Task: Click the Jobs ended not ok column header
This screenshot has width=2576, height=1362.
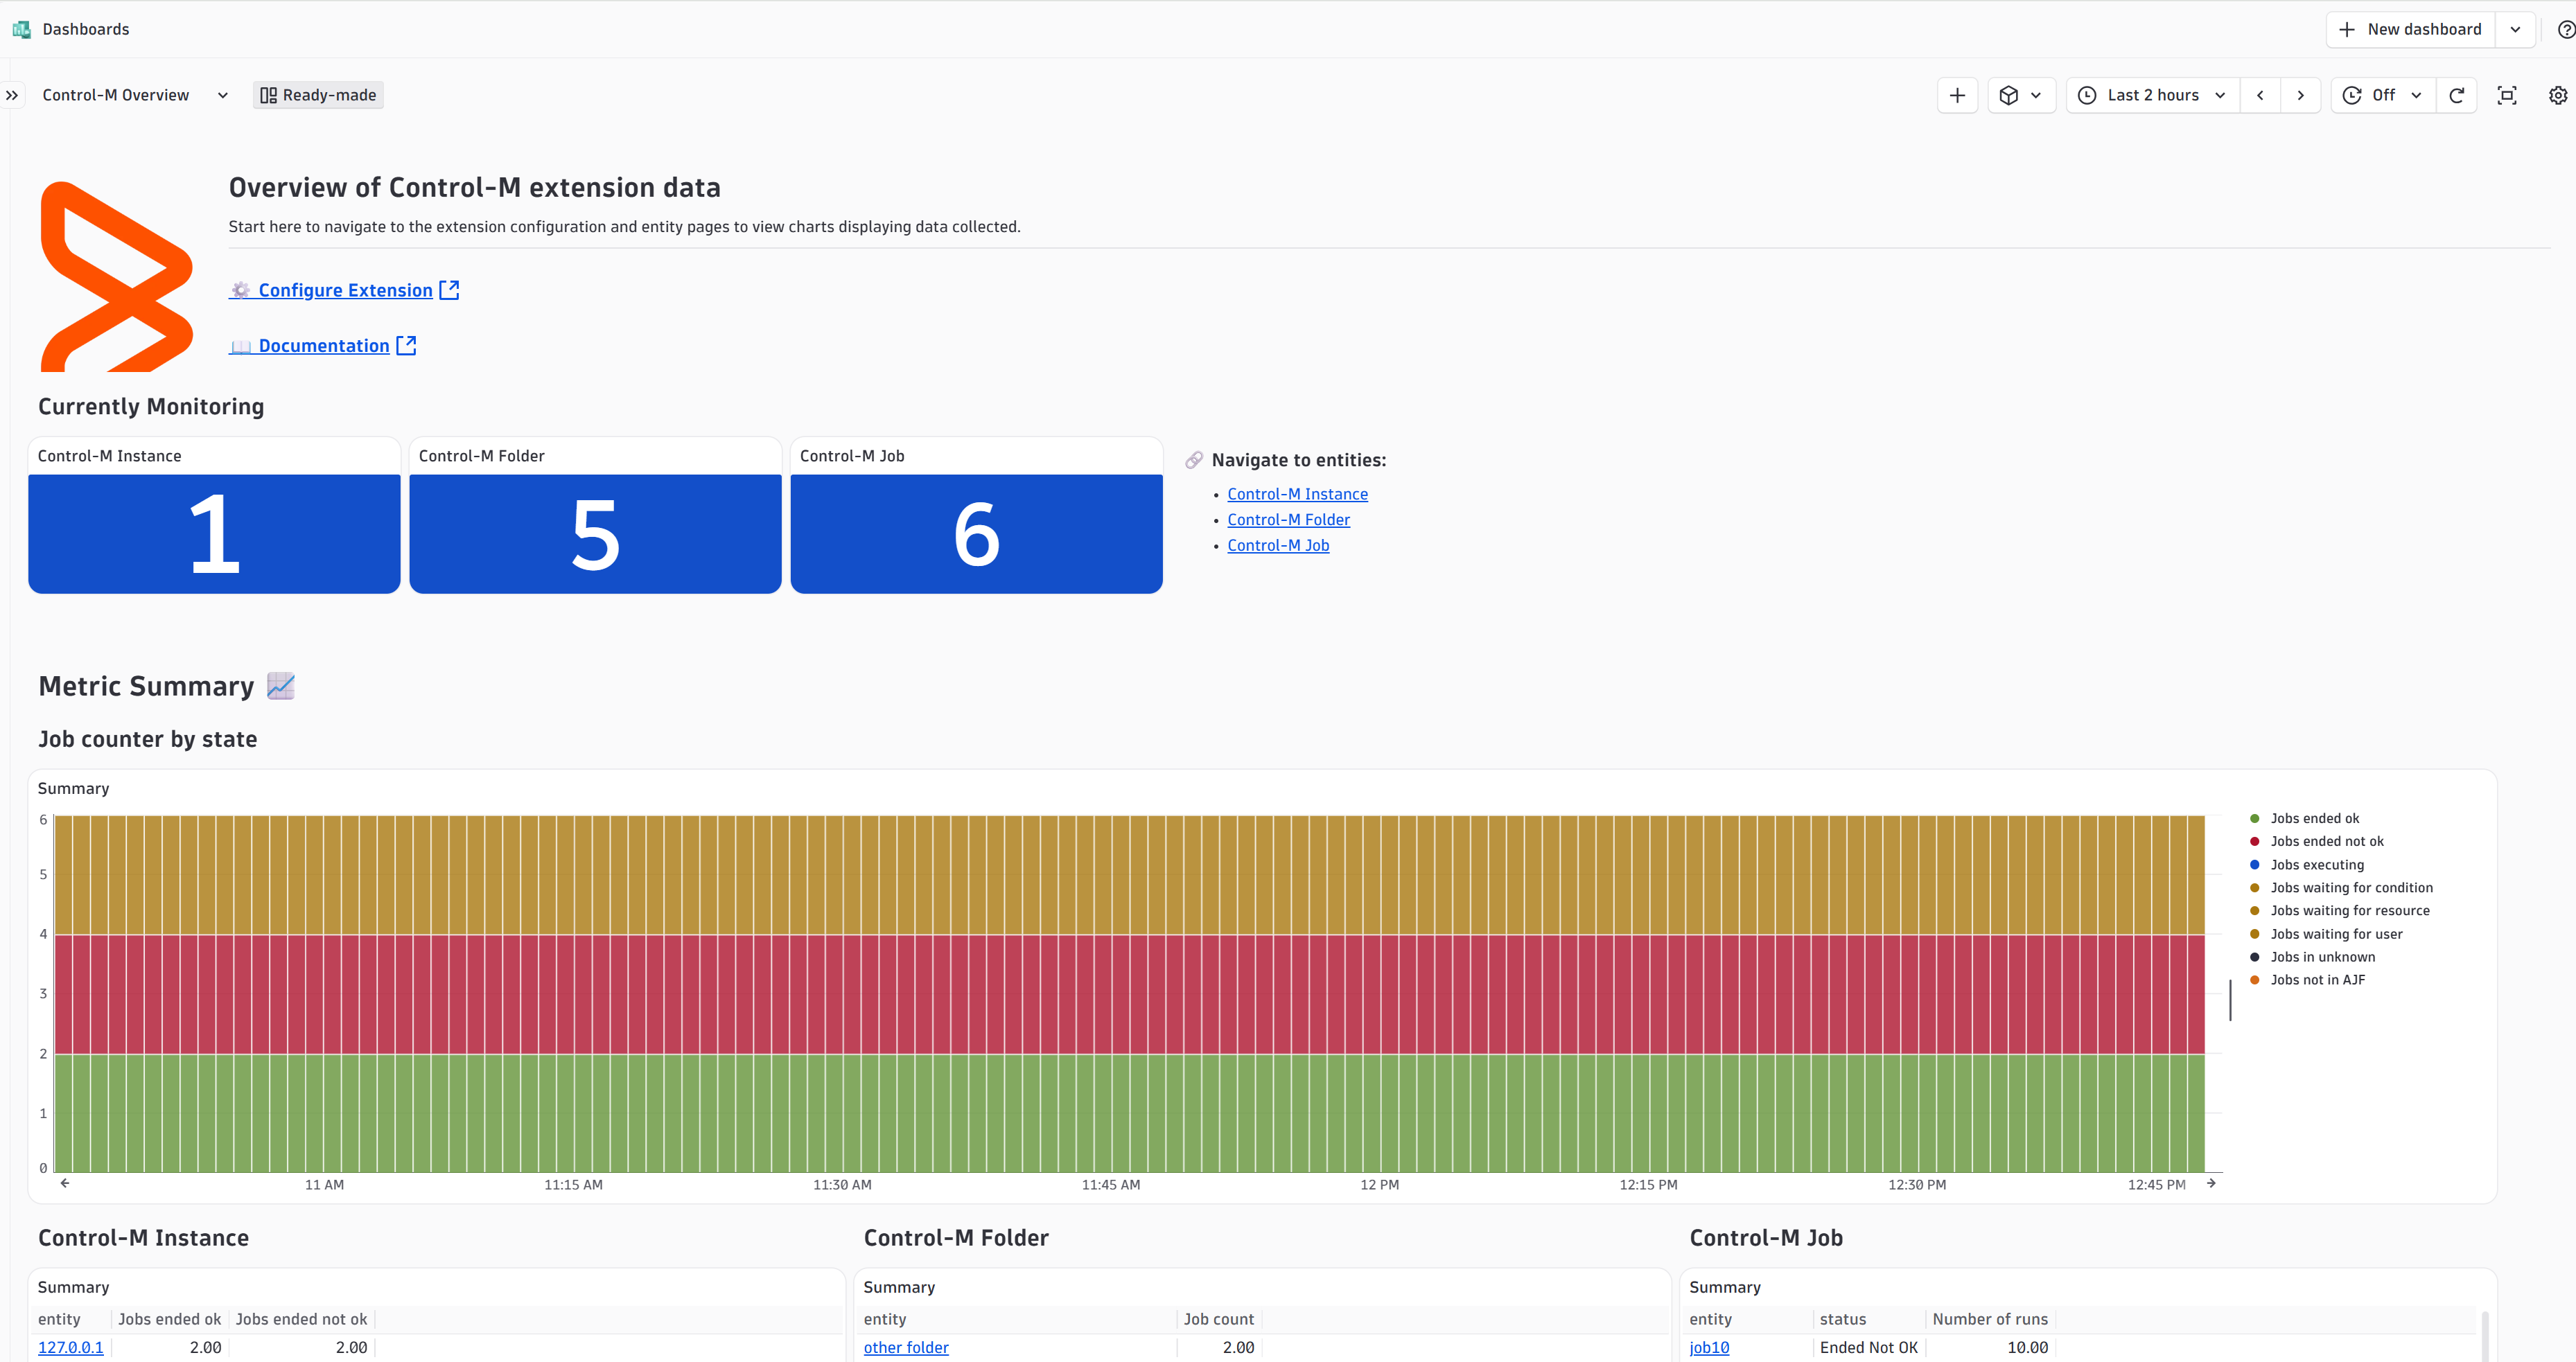Action: pos(301,1319)
